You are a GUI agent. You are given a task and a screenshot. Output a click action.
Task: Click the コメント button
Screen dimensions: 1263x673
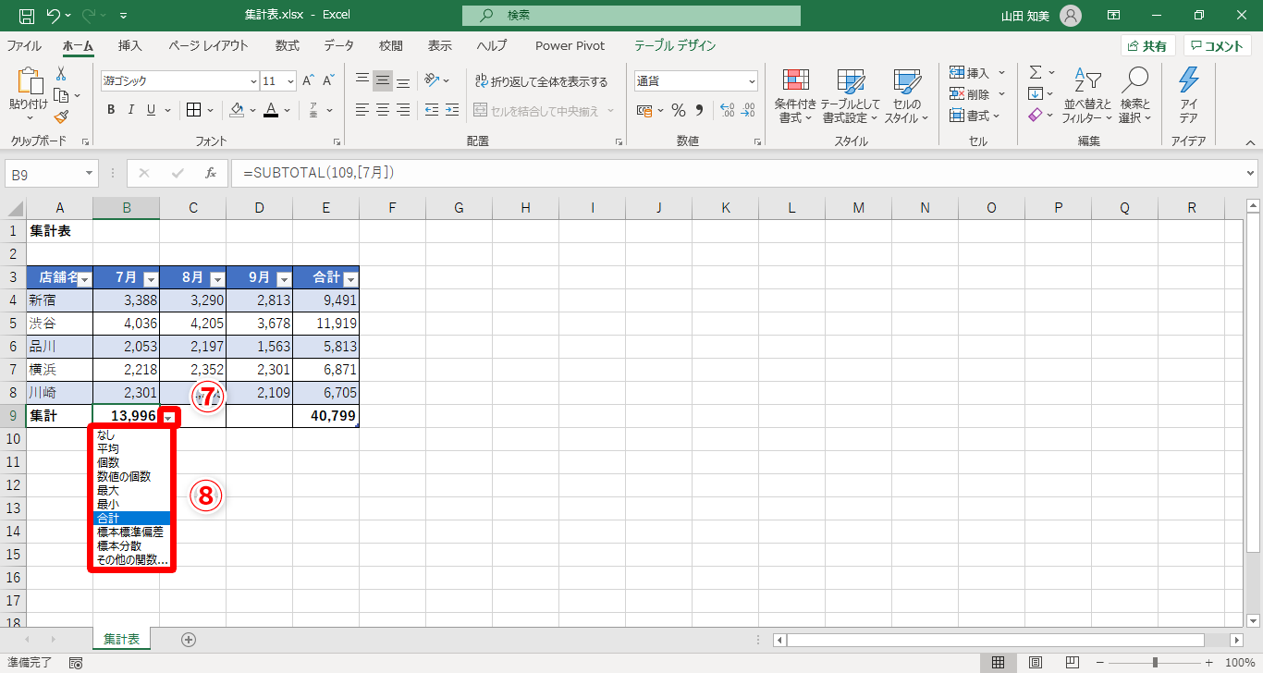pyautogui.click(x=1218, y=46)
